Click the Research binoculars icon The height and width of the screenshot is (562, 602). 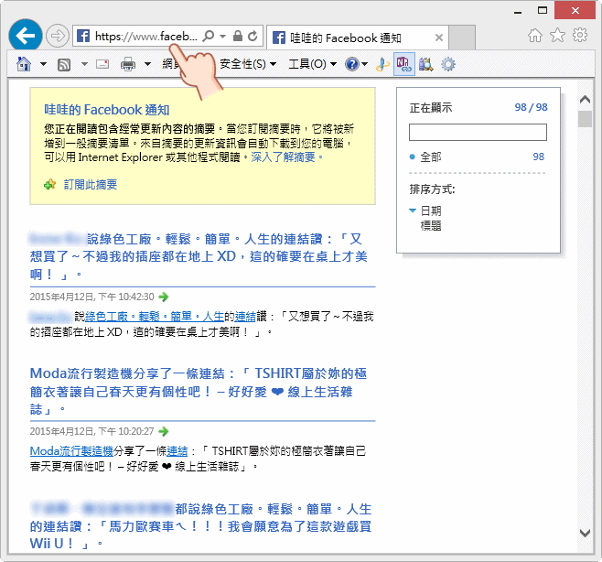click(x=425, y=64)
